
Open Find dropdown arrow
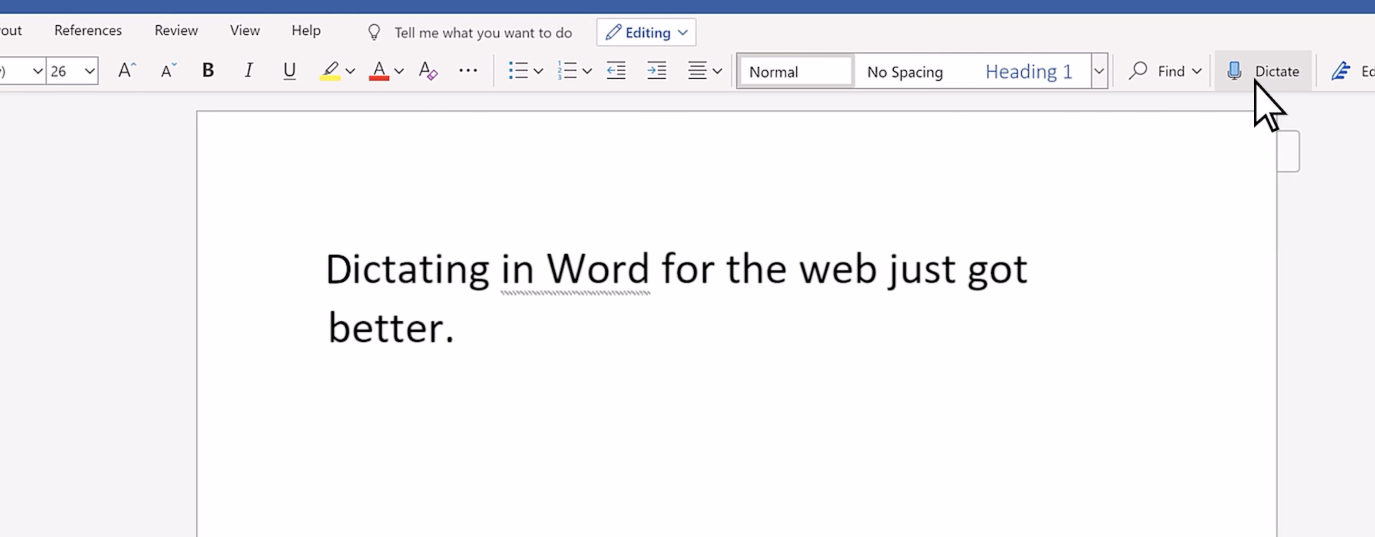[x=1197, y=71]
